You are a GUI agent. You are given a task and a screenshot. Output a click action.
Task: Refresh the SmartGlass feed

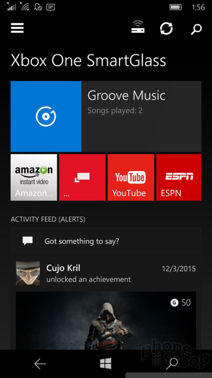[166, 28]
